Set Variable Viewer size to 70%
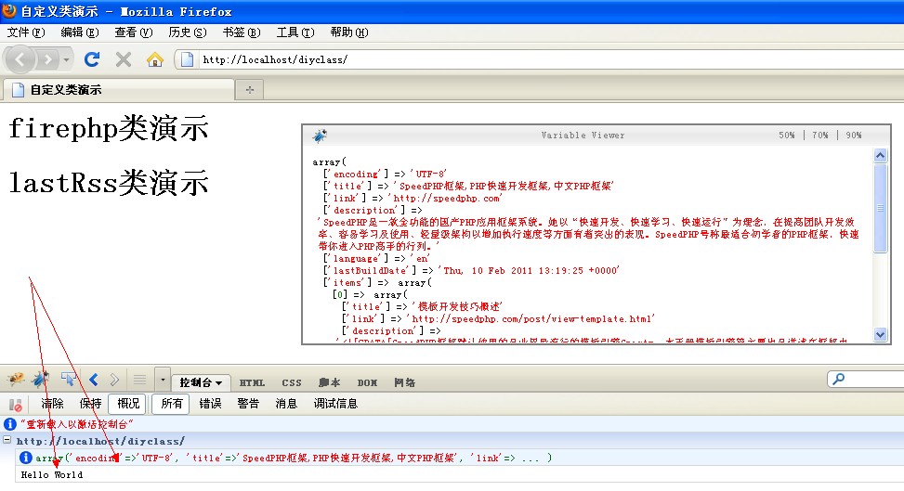The height and width of the screenshot is (491, 904). point(819,135)
